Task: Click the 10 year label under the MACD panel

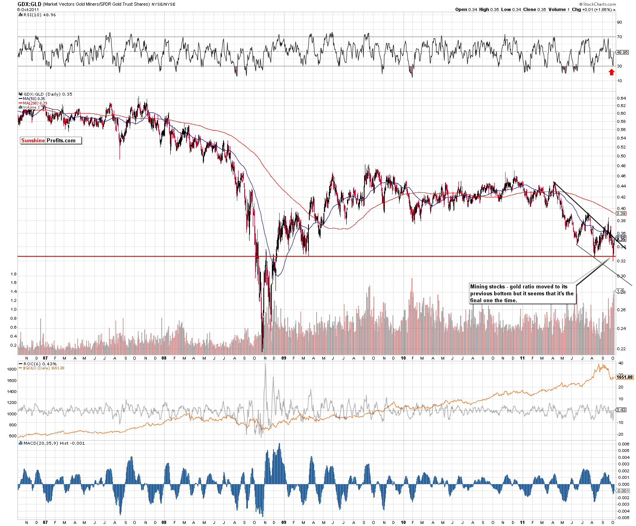Action: [403, 522]
